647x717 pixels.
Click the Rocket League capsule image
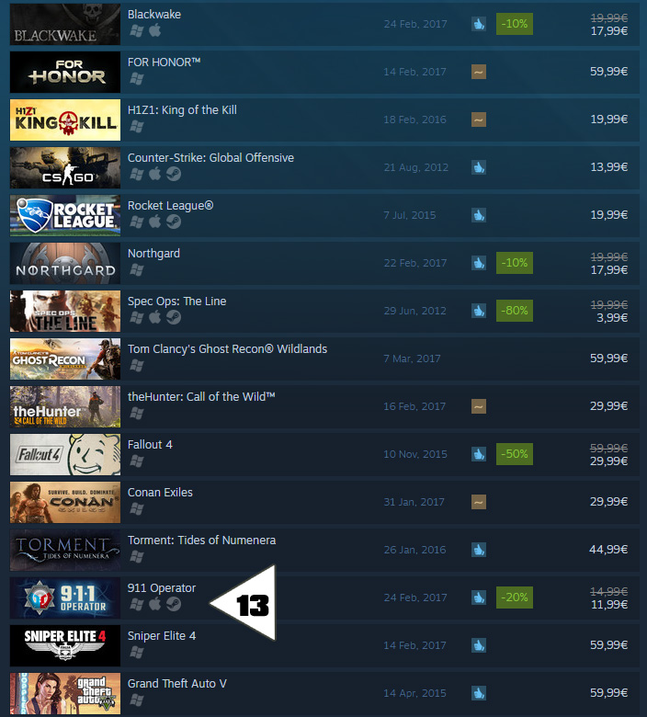pyautogui.click(x=65, y=215)
